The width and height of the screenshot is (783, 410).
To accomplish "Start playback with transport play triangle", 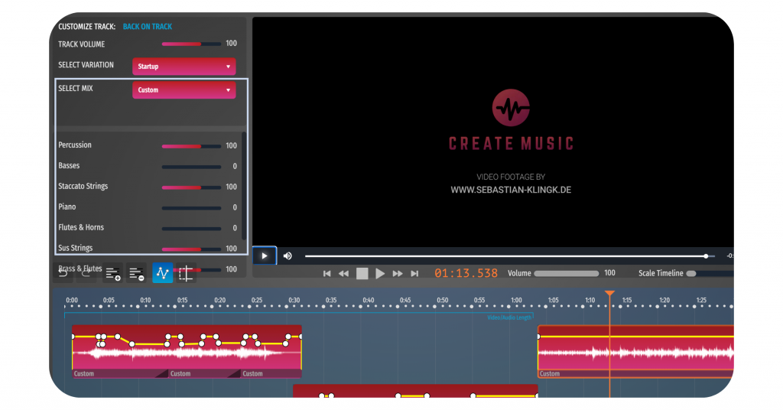I will [x=380, y=274].
